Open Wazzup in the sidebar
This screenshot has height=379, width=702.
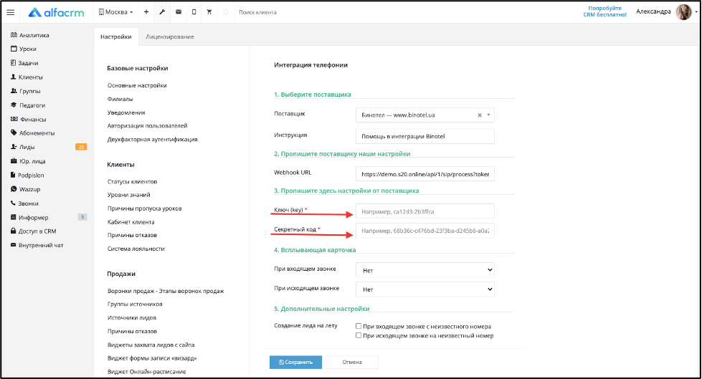coord(26,189)
